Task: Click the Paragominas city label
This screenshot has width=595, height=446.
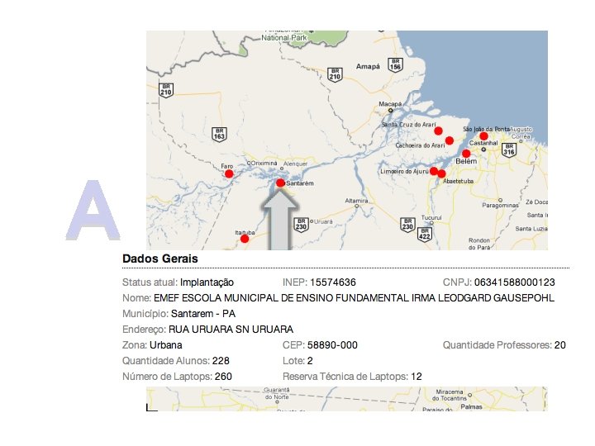Action: (x=500, y=205)
